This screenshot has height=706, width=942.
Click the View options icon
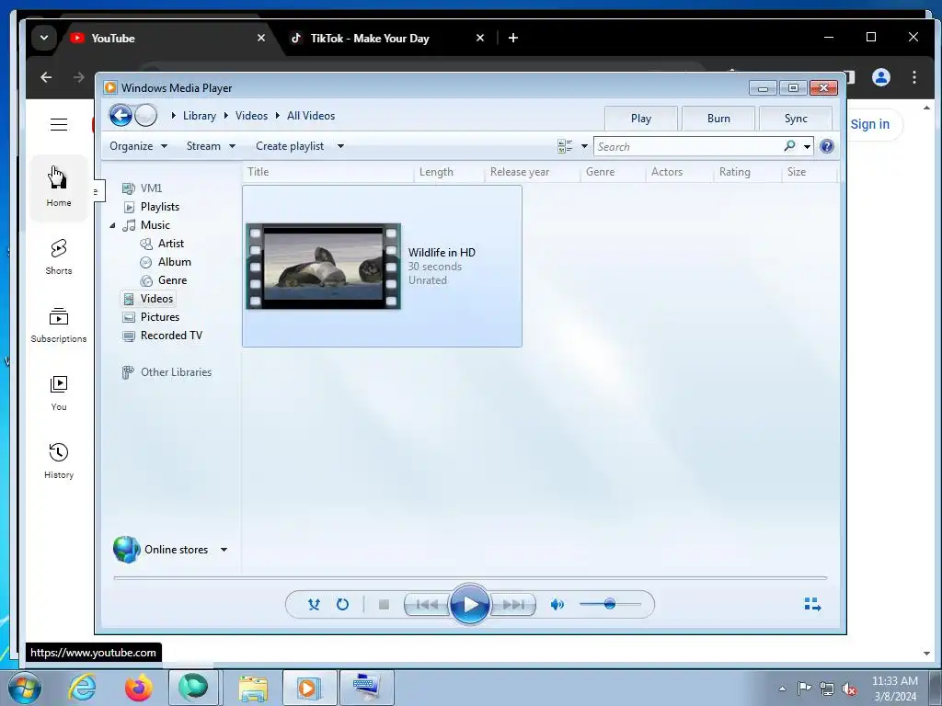coord(565,146)
